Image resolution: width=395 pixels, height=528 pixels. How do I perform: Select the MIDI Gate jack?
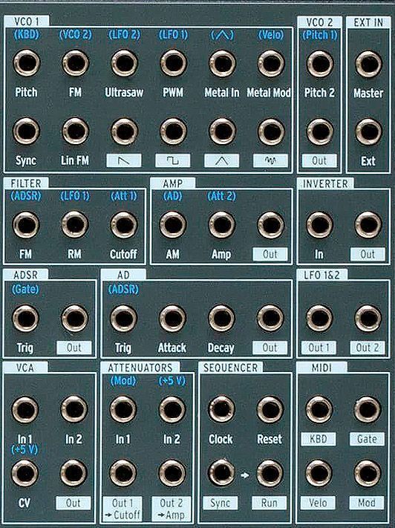[368, 409]
